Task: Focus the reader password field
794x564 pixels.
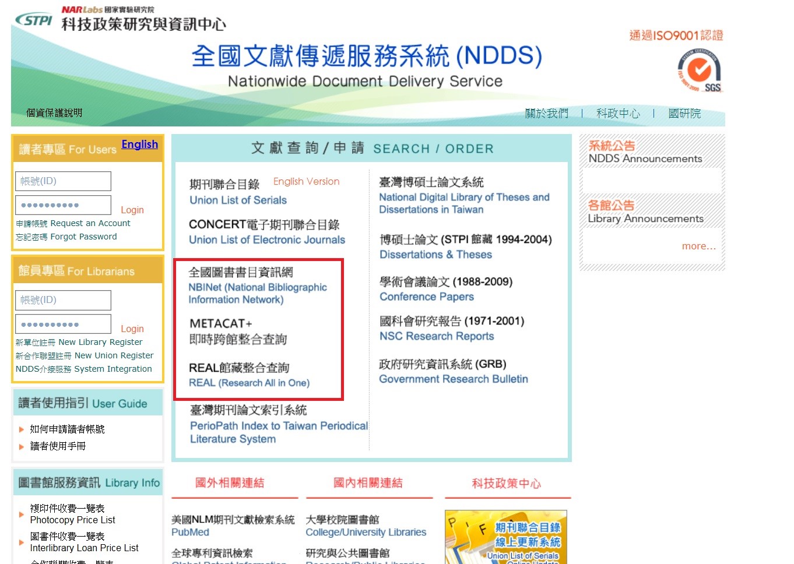Action: 63,205
